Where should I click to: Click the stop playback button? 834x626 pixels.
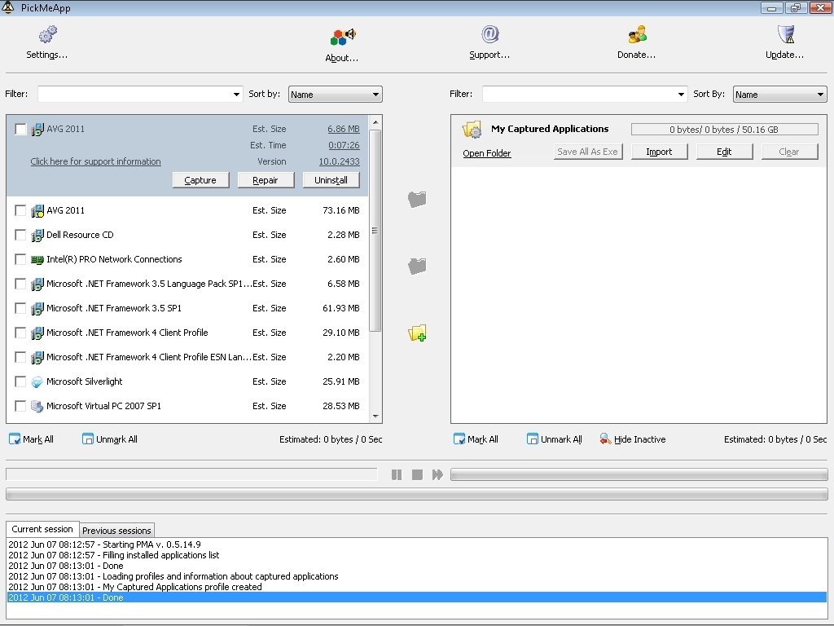point(417,474)
